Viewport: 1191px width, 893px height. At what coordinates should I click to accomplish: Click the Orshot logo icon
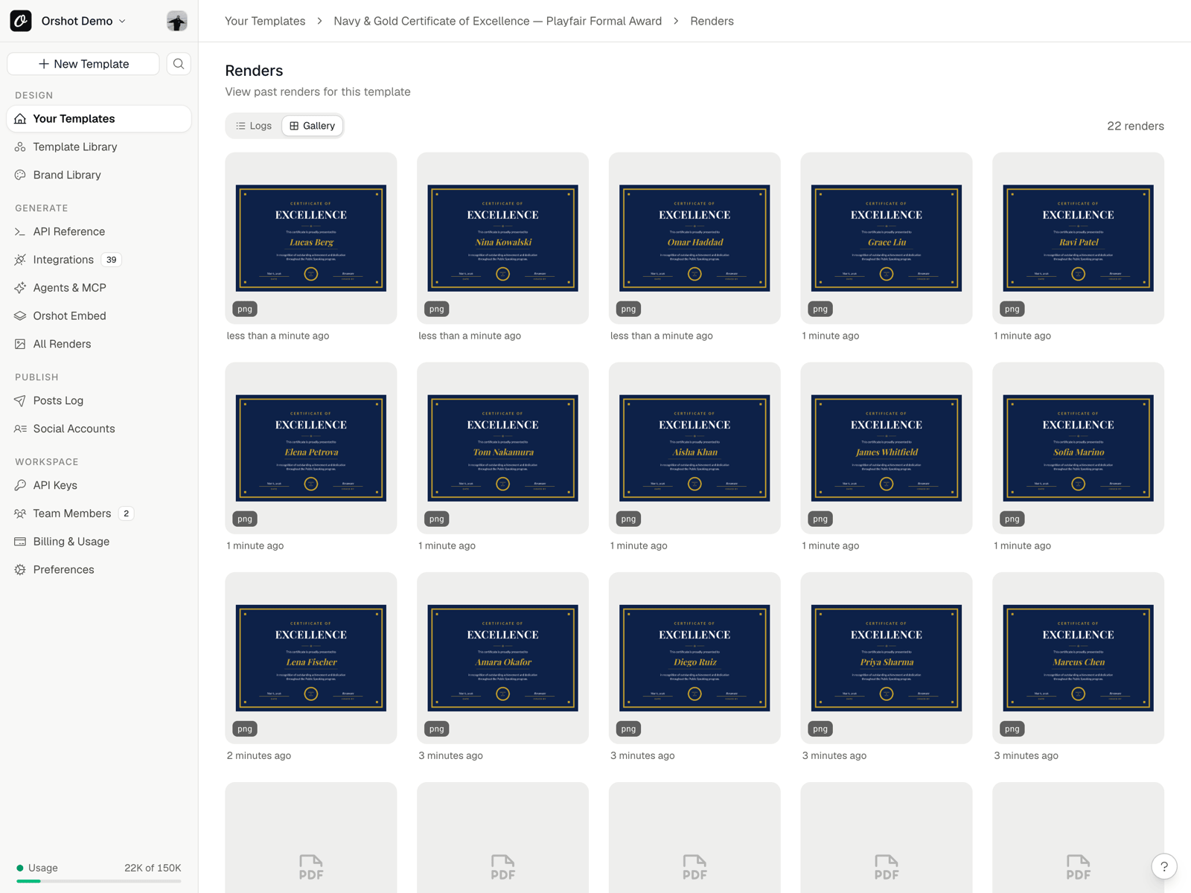(x=21, y=21)
